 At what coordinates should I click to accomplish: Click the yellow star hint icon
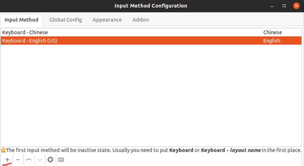coord(3,150)
